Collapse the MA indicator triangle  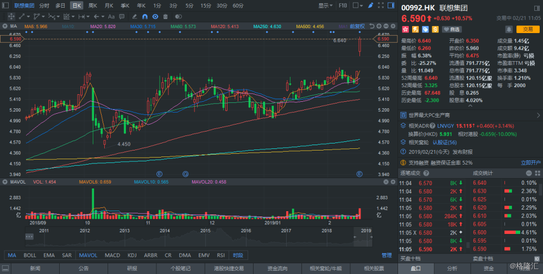(5, 26)
